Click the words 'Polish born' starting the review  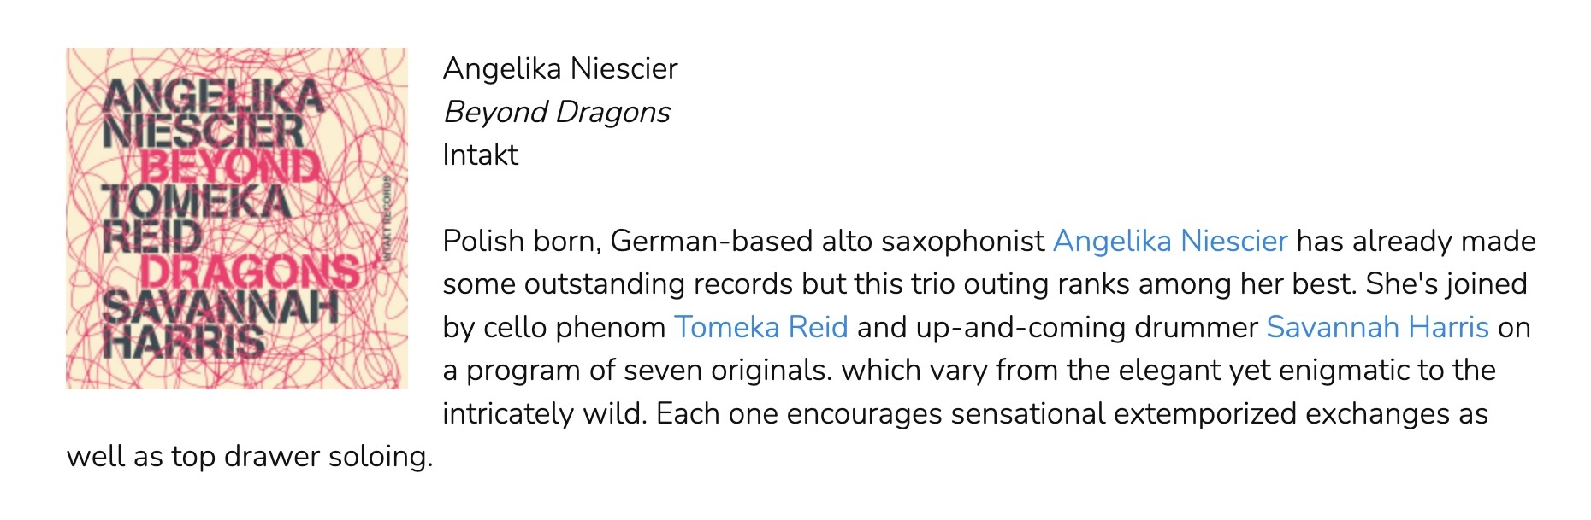pyautogui.click(x=521, y=241)
